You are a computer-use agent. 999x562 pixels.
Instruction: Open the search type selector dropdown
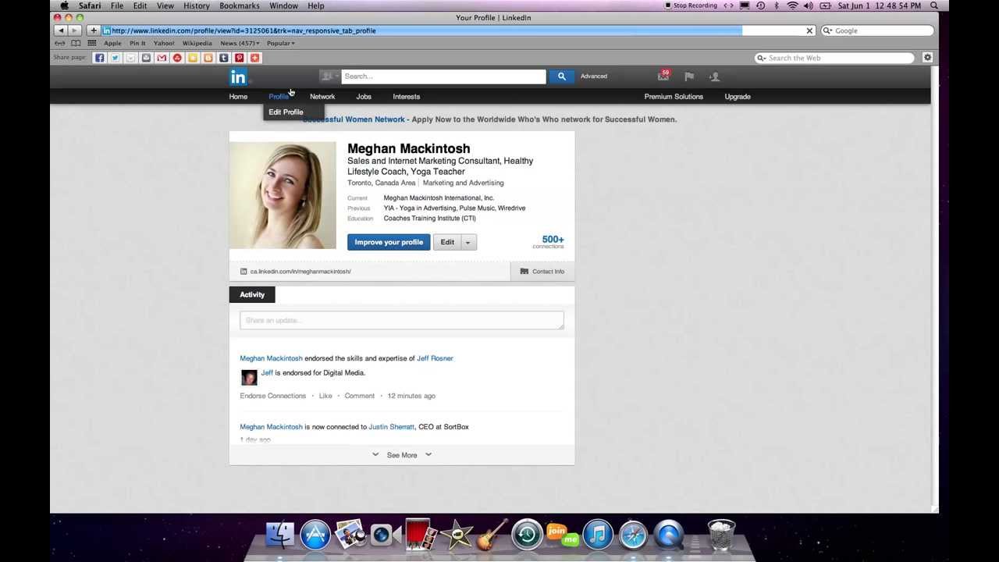coord(329,76)
